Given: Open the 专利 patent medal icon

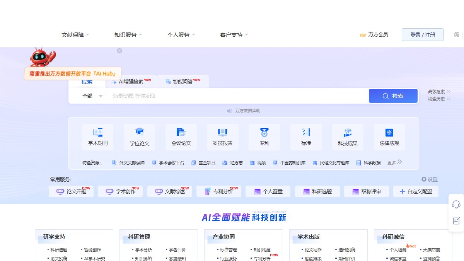Looking at the screenshot, I should [264, 132].
